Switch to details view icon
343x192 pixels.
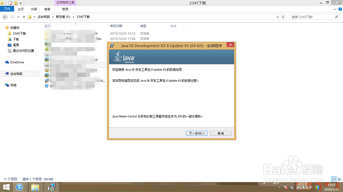coord(334,179)
